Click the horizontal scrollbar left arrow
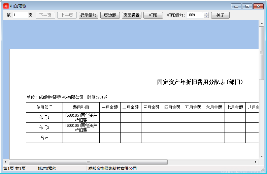The image size is (267, 174). [5, 162]
